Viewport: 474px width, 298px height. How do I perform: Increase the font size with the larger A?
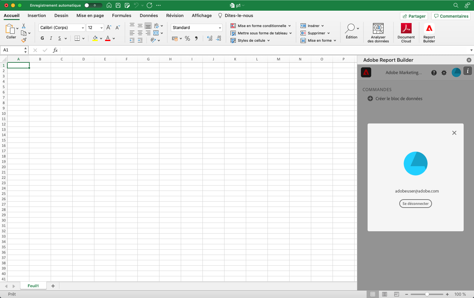109,28
